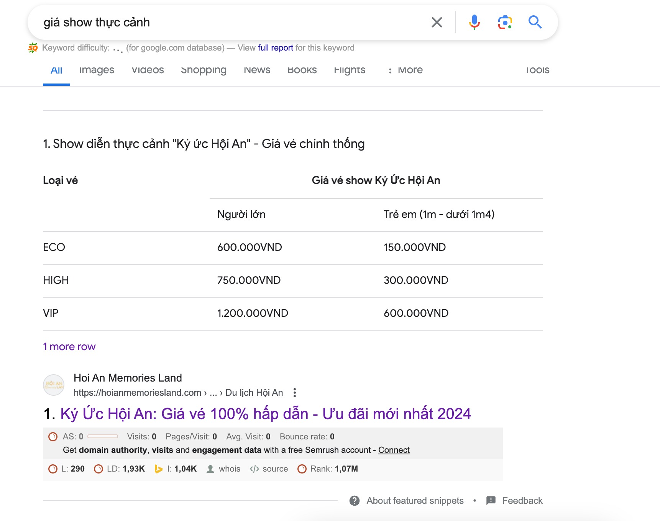The height and width of the screenshot is (521, 660).
Task: Open the whois link
Action: click(230, 469)
